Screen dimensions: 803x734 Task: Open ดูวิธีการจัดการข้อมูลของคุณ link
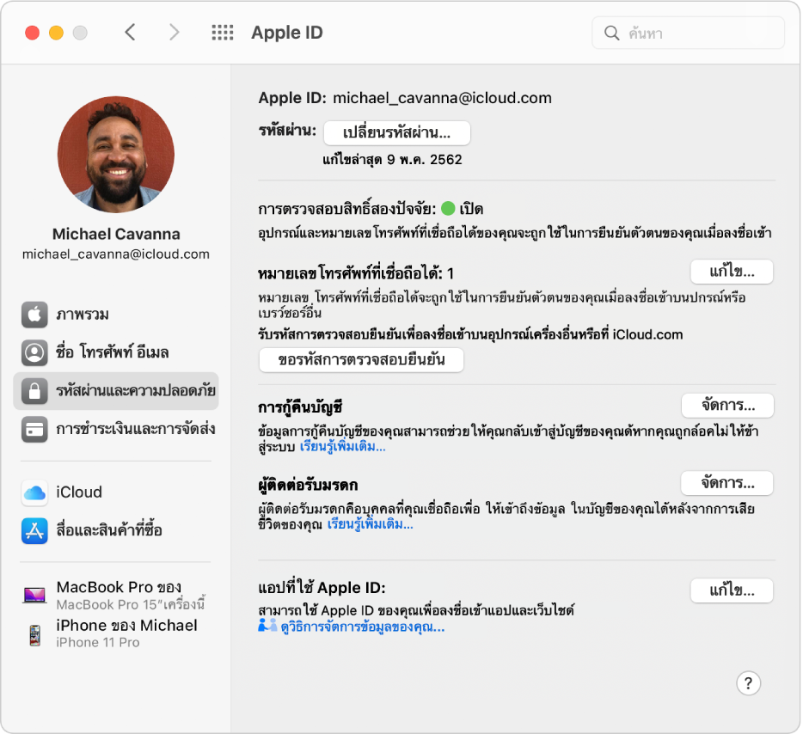pos(363,627)
